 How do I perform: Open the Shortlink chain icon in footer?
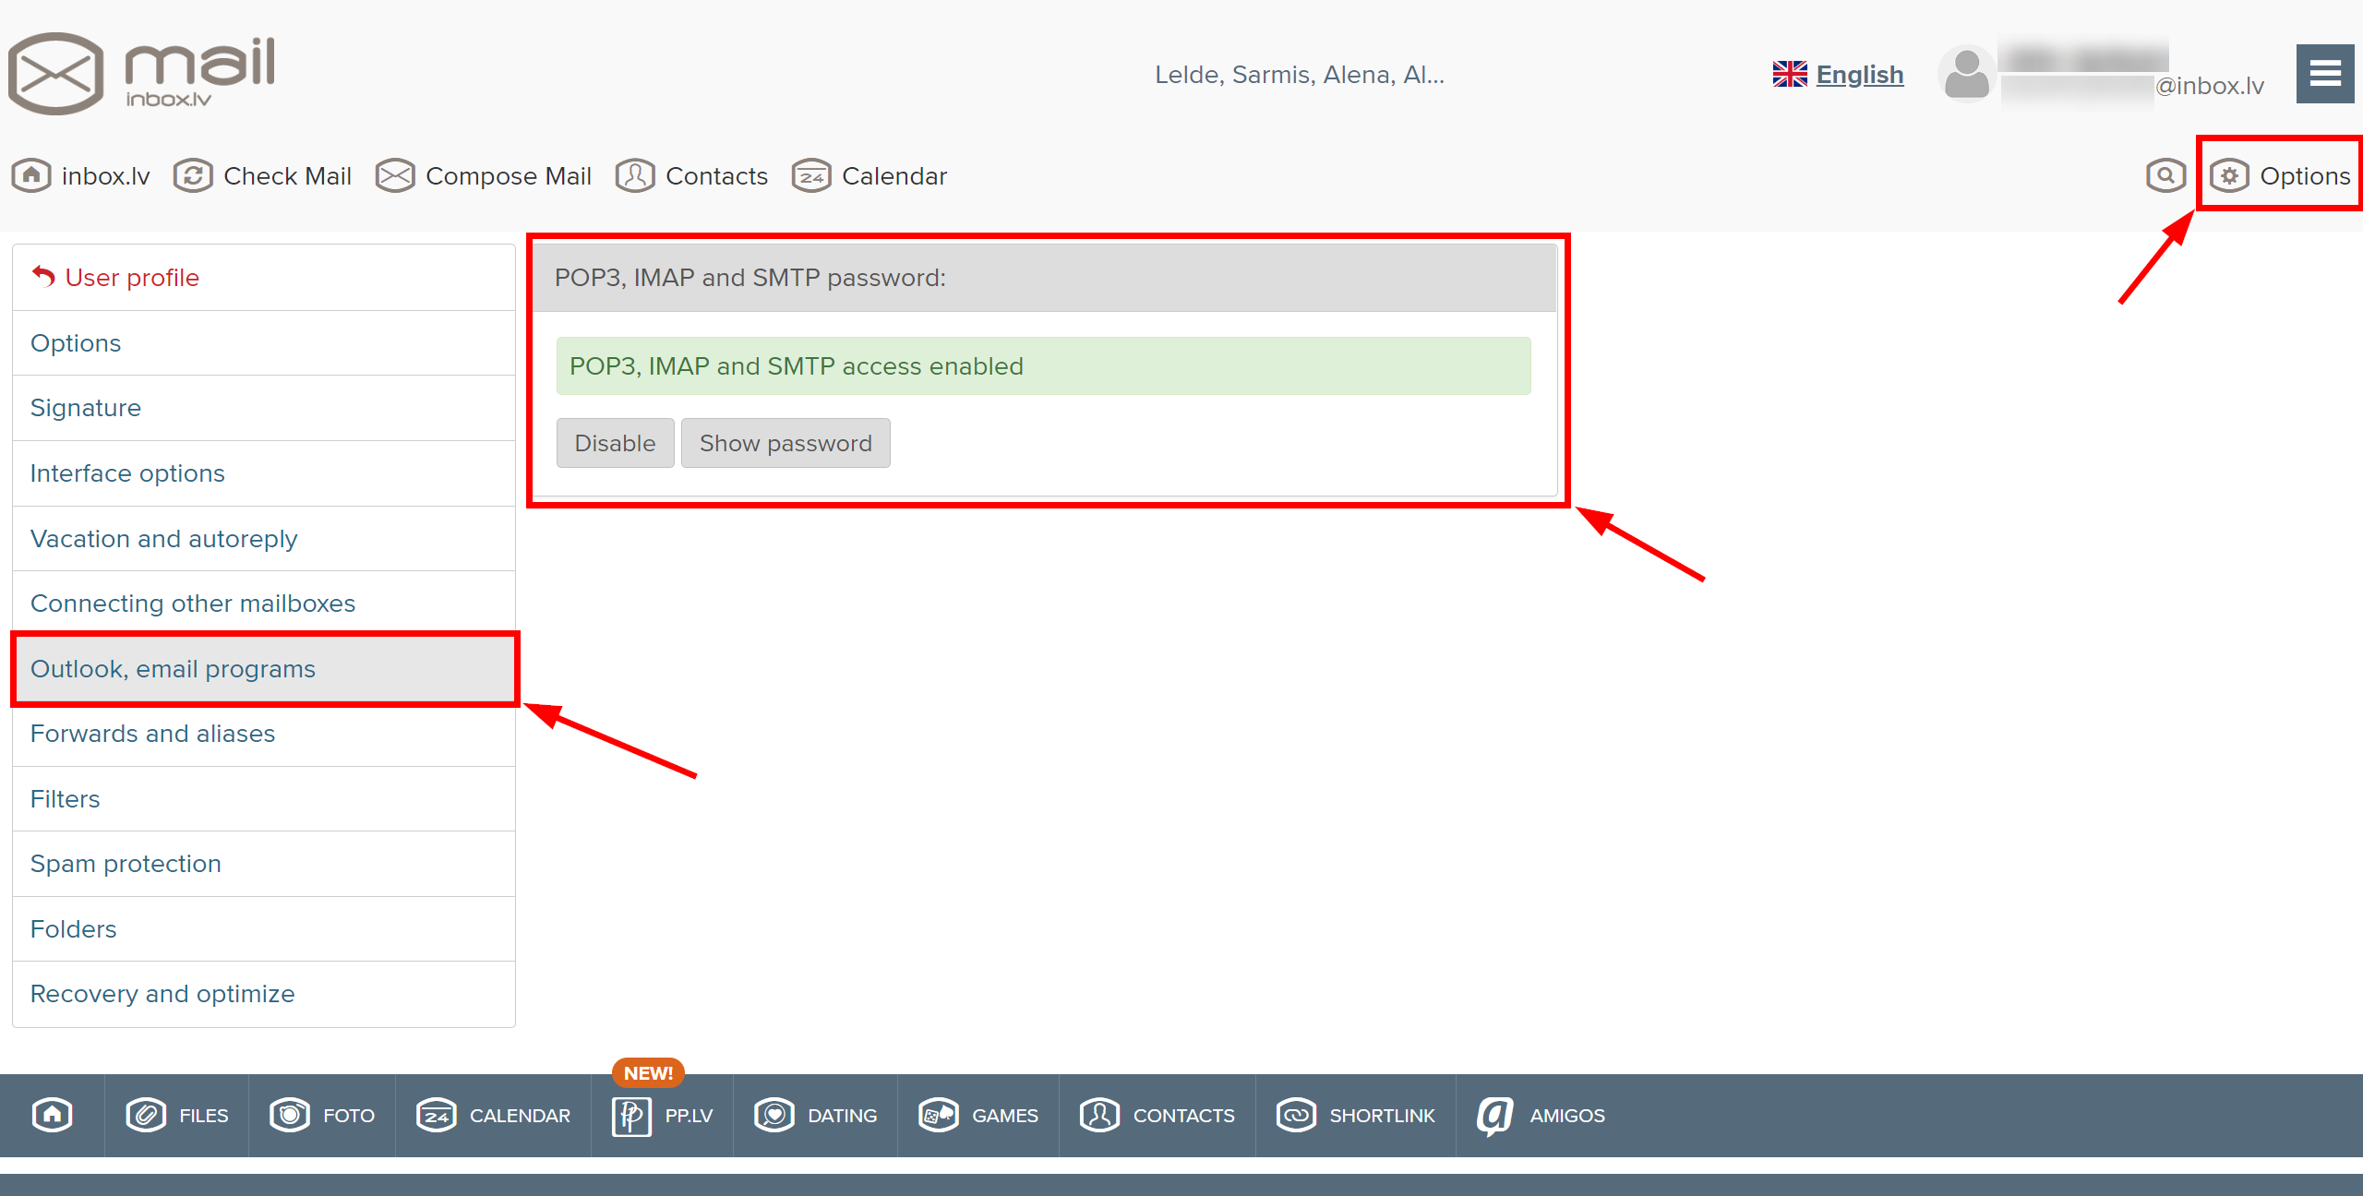(x=1297, y=1115)
